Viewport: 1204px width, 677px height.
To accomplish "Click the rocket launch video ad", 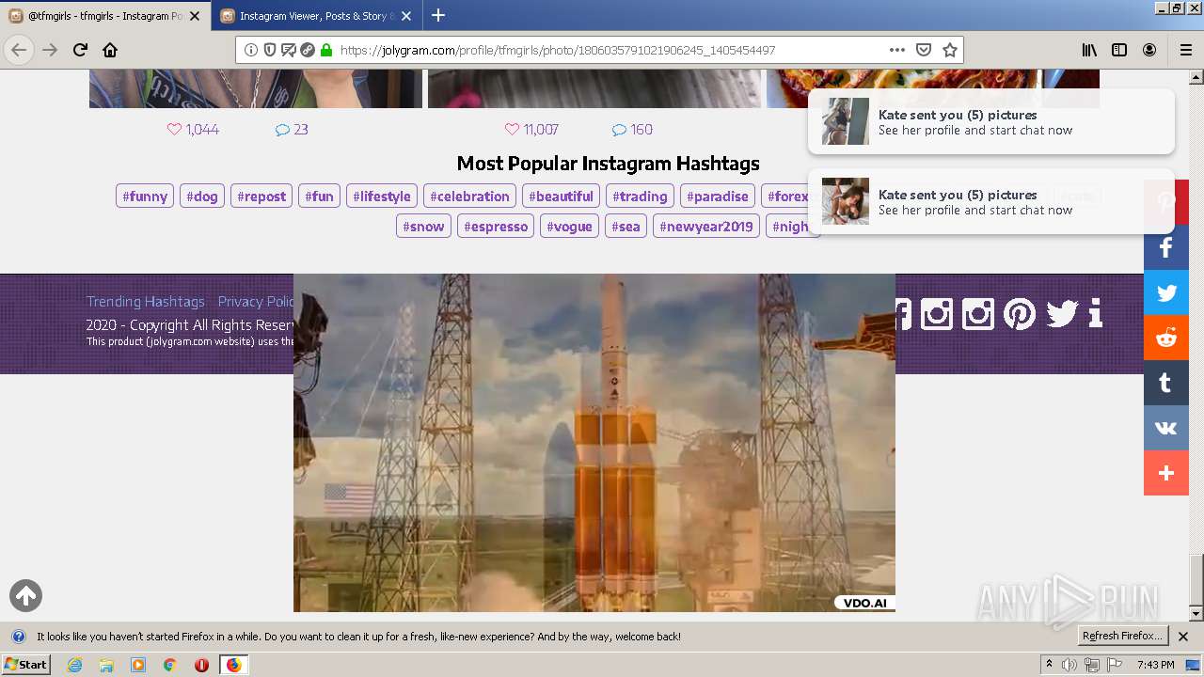I will pyautogui.click(x=594, y=443).
